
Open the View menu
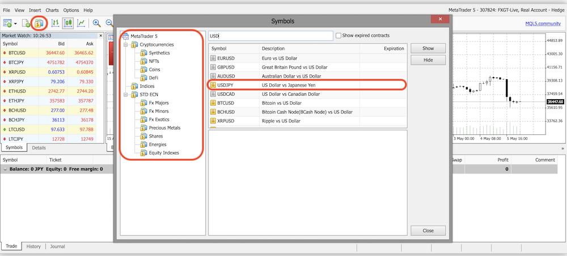(x=20, y=10)
